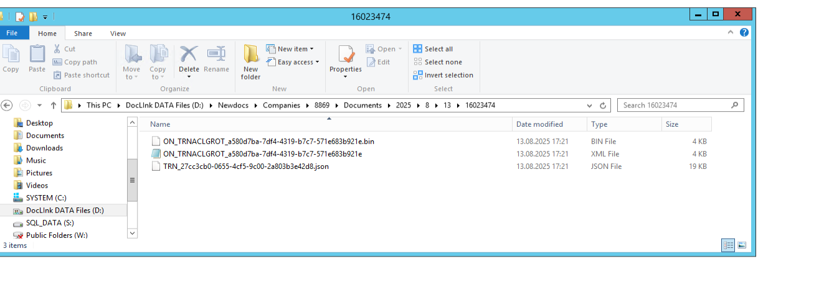Click the Refresh icon in address bar
Viewport: 829px width, 282px height.
pos(603,105)
